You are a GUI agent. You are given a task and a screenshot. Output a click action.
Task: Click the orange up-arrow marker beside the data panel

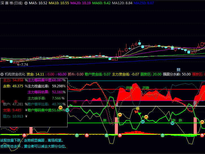point(61,108)
